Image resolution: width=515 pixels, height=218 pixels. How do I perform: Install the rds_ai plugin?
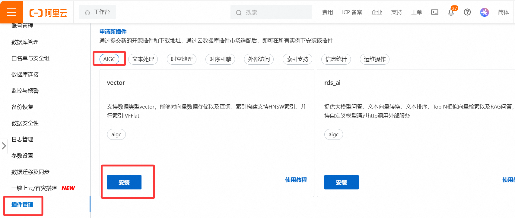pyautogui.click(x=342, y=182)
